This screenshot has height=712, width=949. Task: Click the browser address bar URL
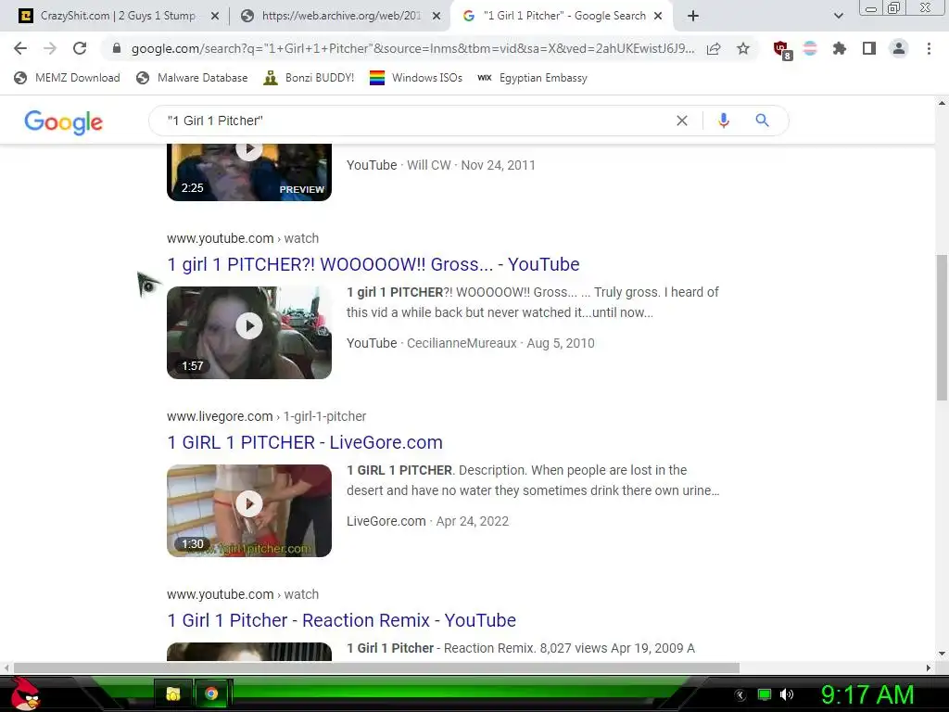point(412,48)
